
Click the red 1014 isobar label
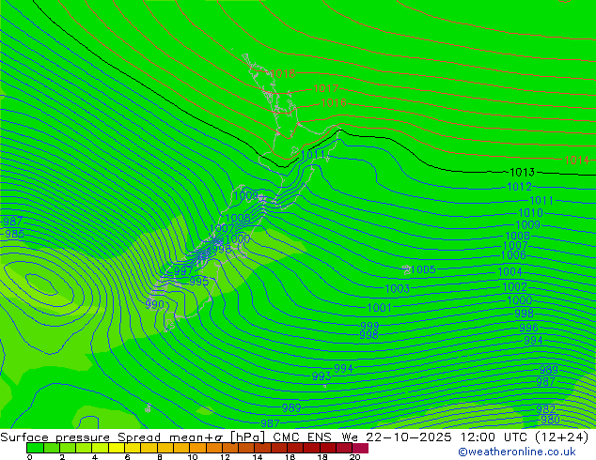click(576, 161)
